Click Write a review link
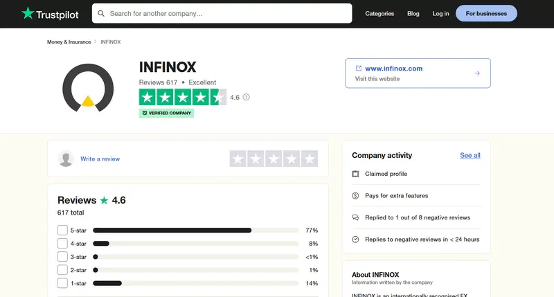Image resolution: width=554 pixels, height=297 pixels. coord(100,159)
